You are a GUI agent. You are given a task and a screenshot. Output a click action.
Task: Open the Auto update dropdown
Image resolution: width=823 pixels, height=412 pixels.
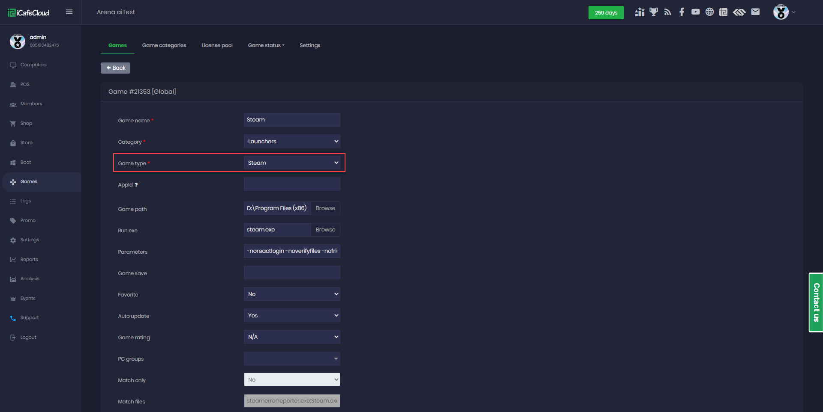pos(292,315)
